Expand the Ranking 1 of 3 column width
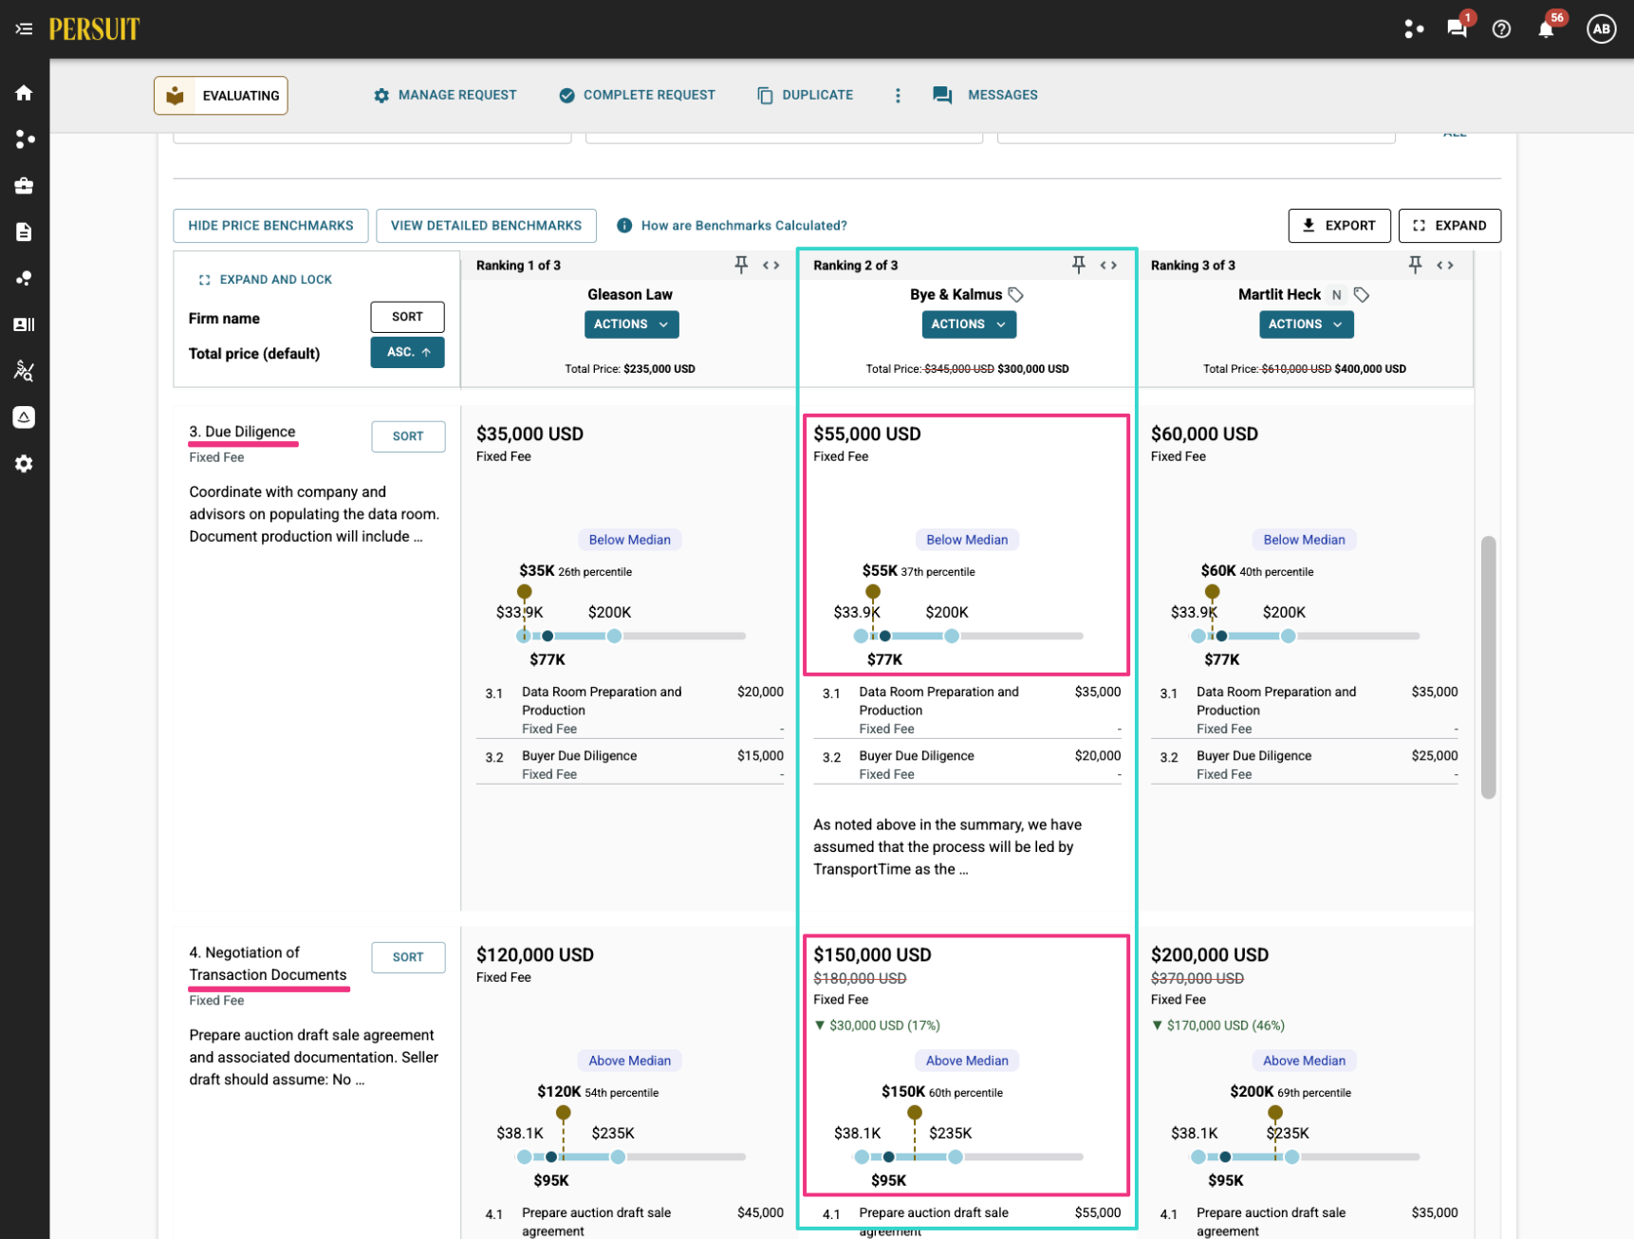The image size is (1634, 1239). pyautogui.click(x=771, y=266)
